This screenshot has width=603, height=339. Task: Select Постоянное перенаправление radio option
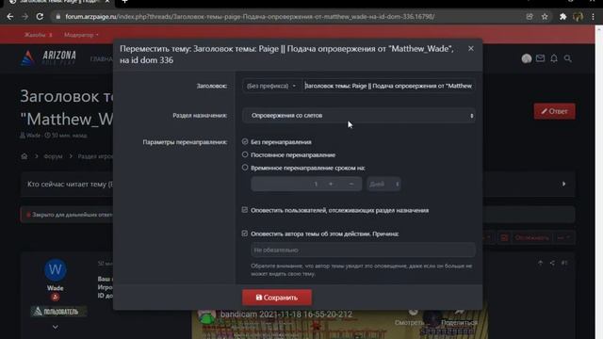click(x=245, y=154)
